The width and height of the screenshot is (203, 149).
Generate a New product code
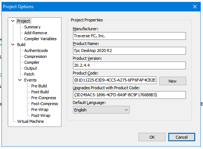tap(173, 81)
